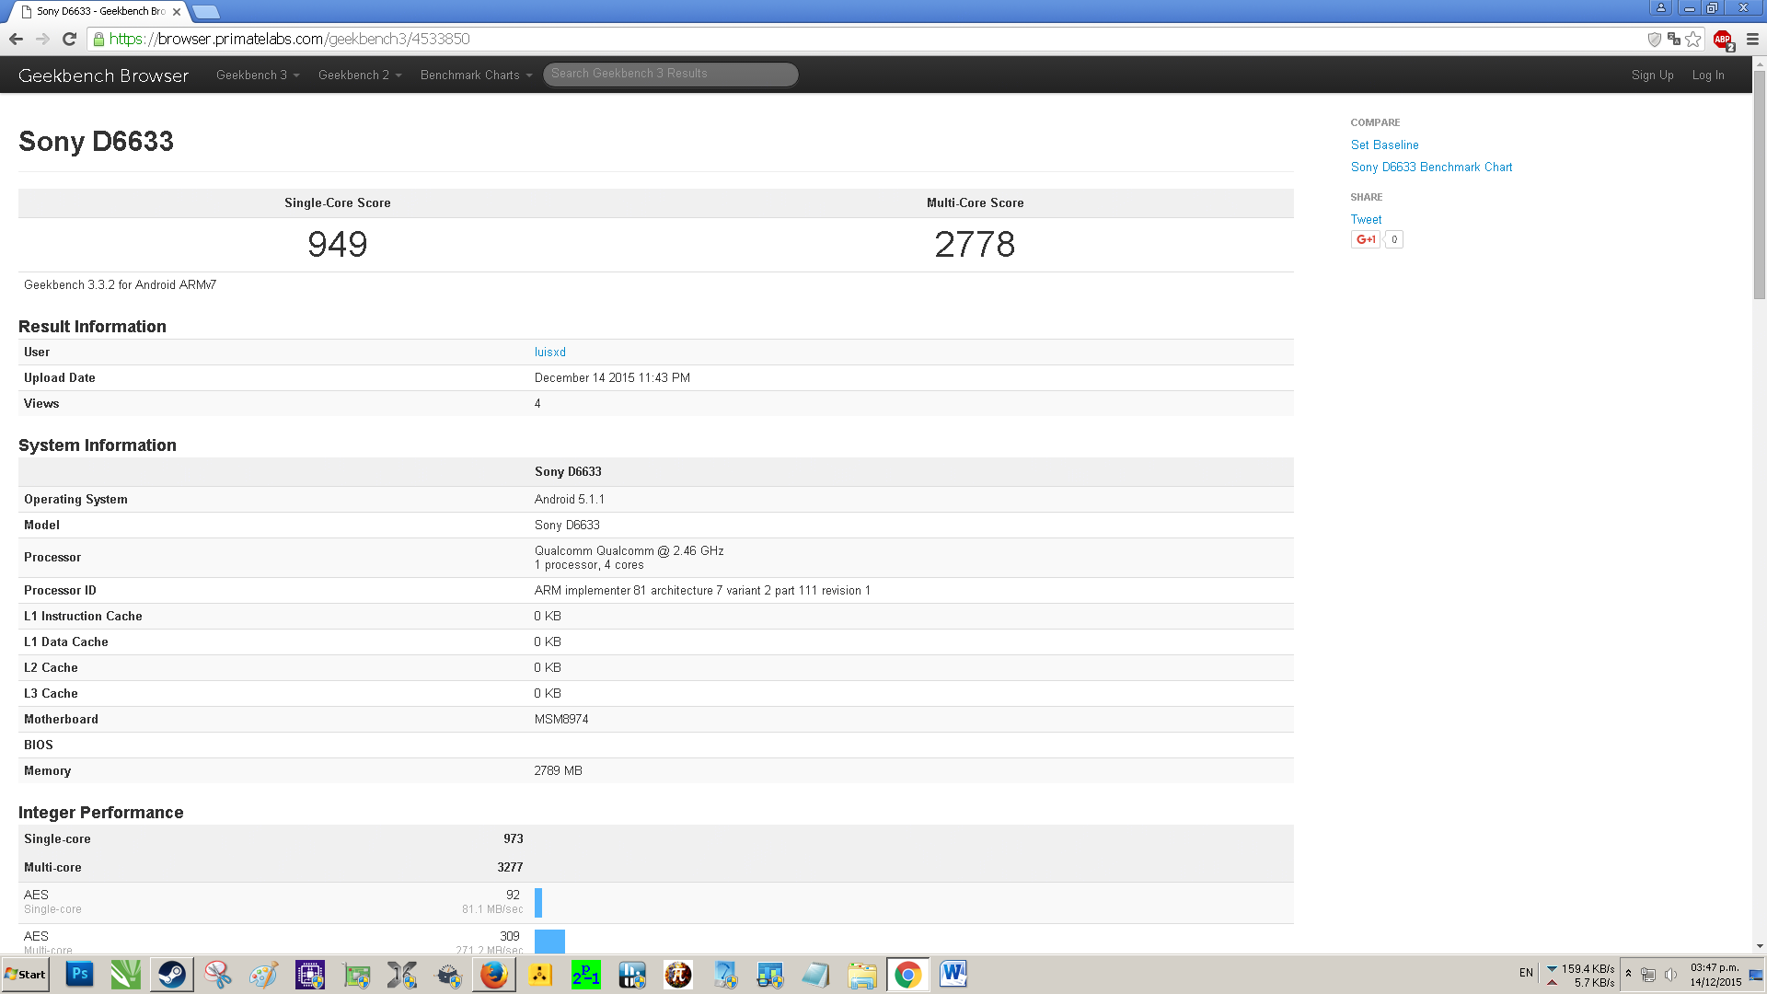Click the shield icon in address bar
1767x994 pixels.
coord(1654,39)
